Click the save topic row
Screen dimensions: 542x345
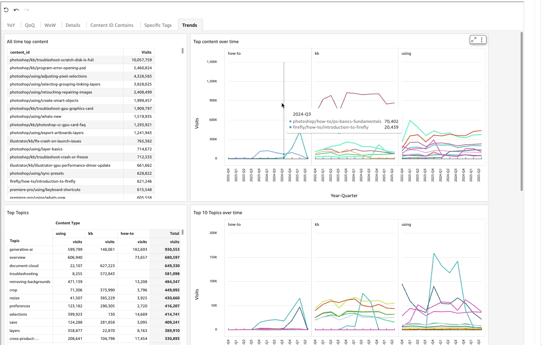(x=94, y=322)
